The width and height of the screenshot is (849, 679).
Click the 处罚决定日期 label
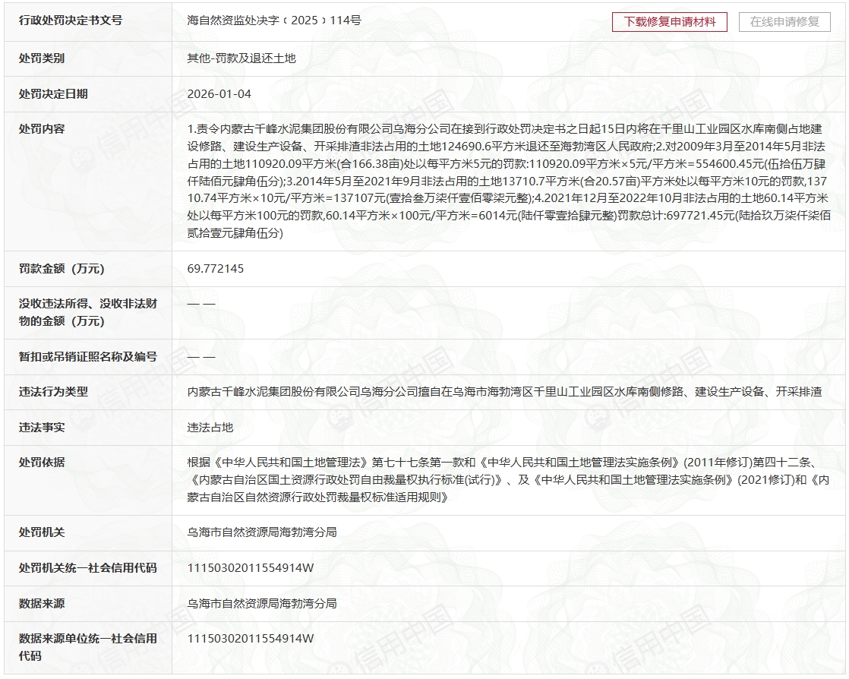(x=53, y=94)
